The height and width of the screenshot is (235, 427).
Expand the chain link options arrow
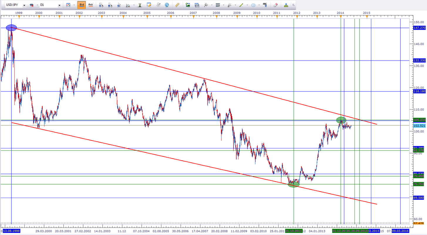37,6
